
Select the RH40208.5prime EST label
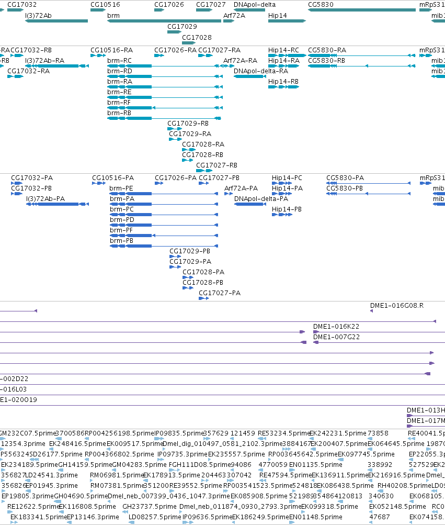point(404,486)
